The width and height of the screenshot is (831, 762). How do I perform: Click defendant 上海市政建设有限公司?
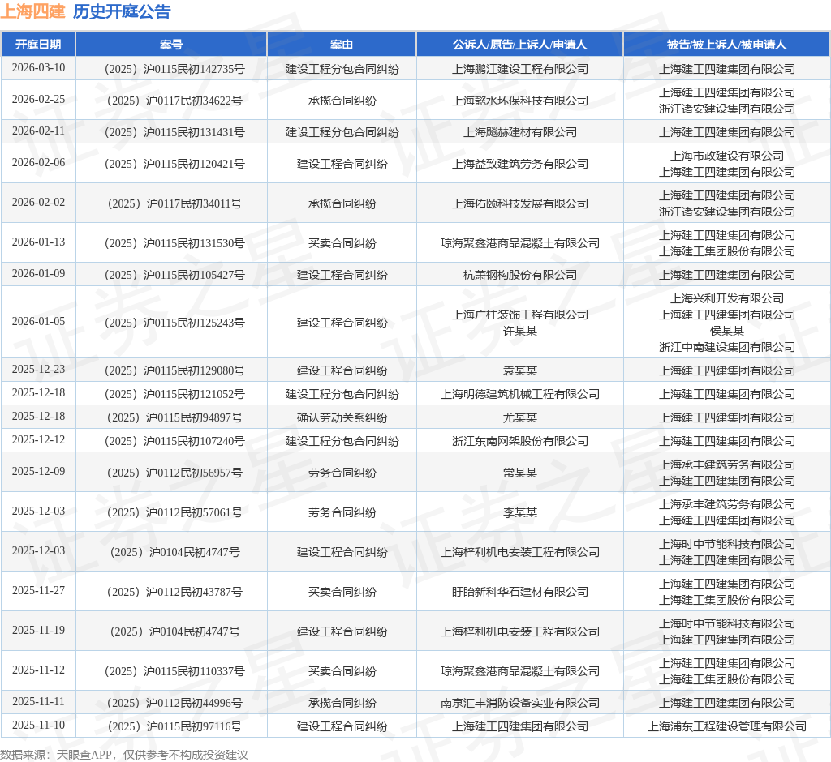[x=726, y=156]
